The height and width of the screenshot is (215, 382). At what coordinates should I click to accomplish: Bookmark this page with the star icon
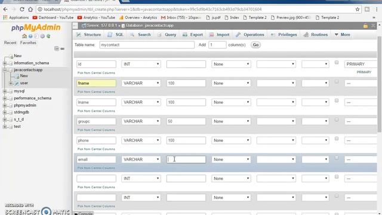pos(358,10)
